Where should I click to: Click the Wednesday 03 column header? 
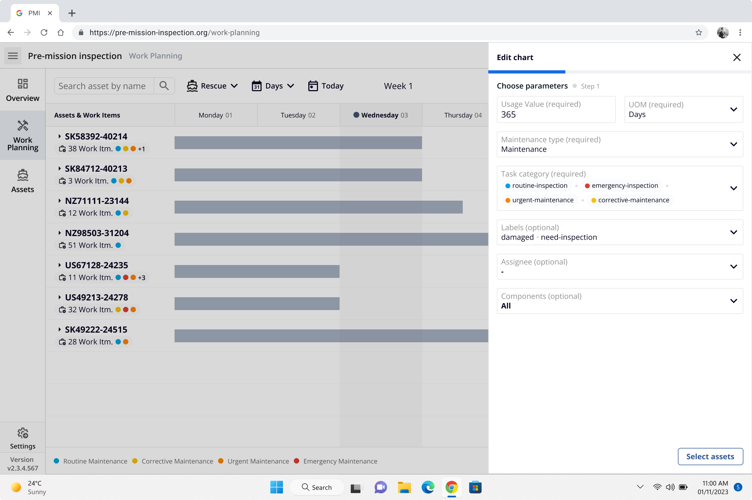coord(381,115)
